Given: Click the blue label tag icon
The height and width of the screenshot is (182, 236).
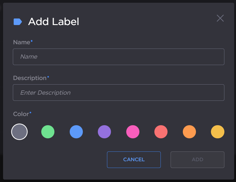Looking at the screenshot, I should click(x=18, y=22).
